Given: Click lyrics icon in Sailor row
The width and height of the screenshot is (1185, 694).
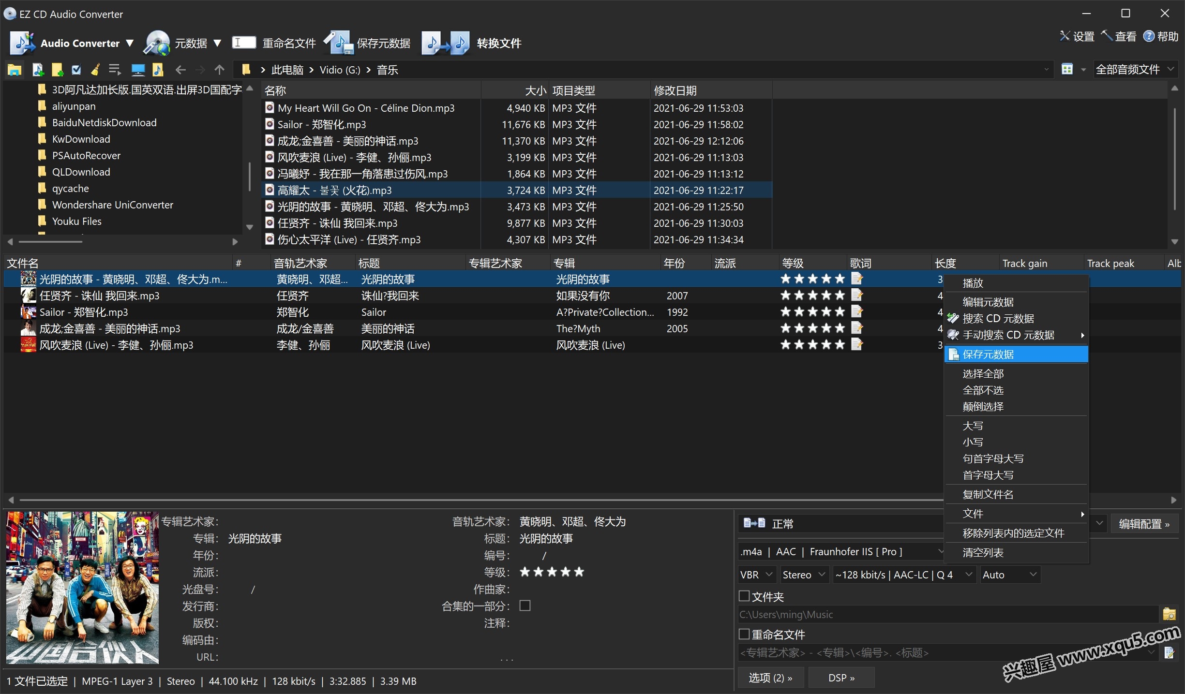Looking at the screenshot, I should coord(856,311).
